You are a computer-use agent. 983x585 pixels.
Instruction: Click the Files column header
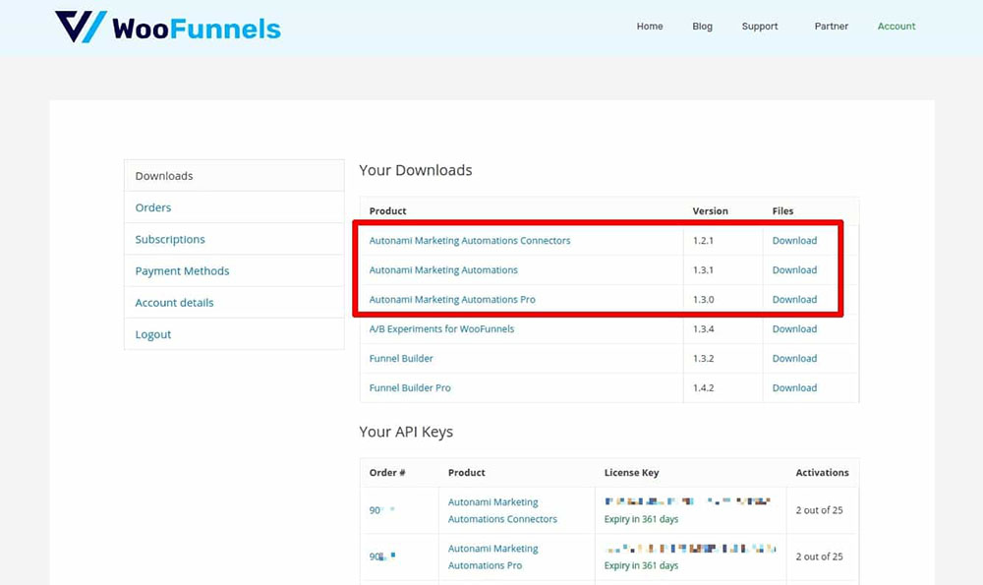[783, 211]
